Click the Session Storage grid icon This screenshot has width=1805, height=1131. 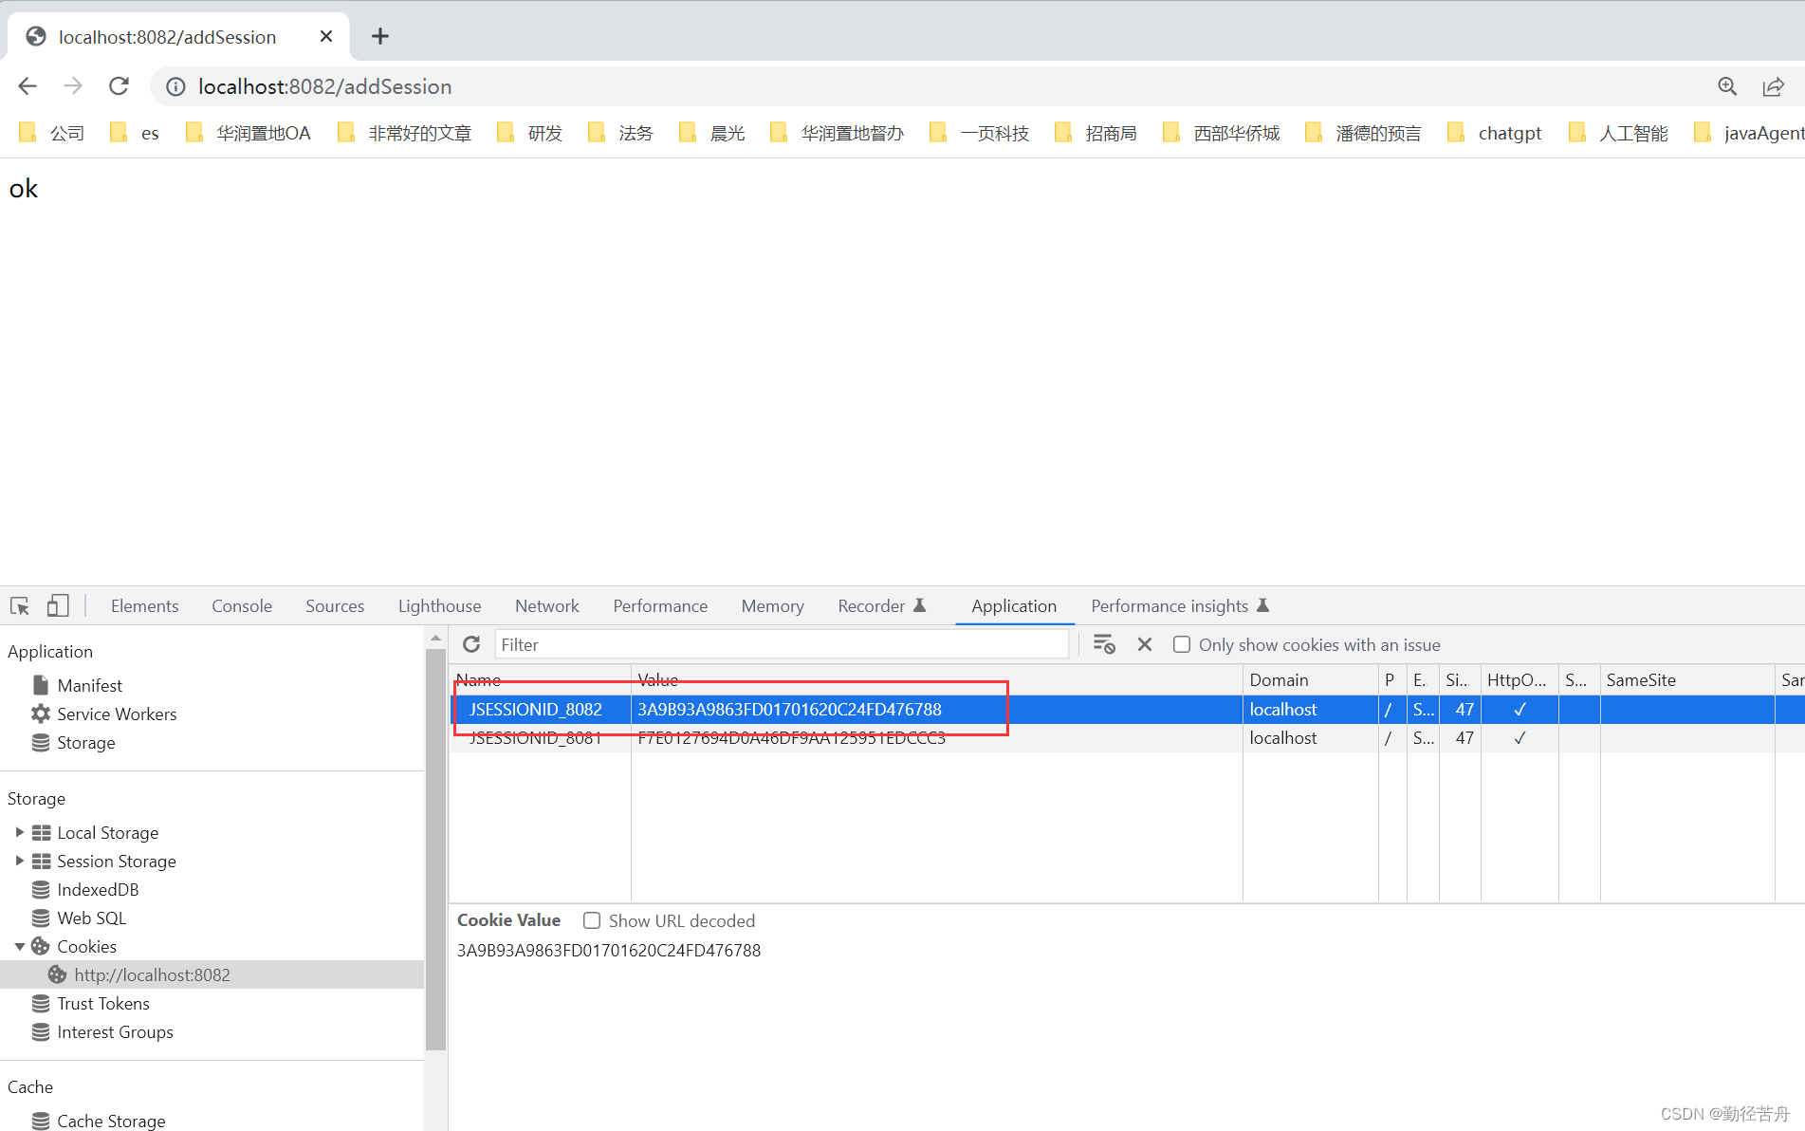coord(41,861)
